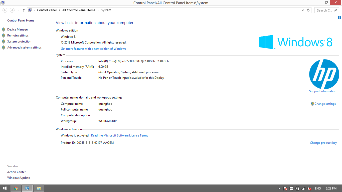
Task: Open recent locations dropdown arrow
Action: click(18, 10)
